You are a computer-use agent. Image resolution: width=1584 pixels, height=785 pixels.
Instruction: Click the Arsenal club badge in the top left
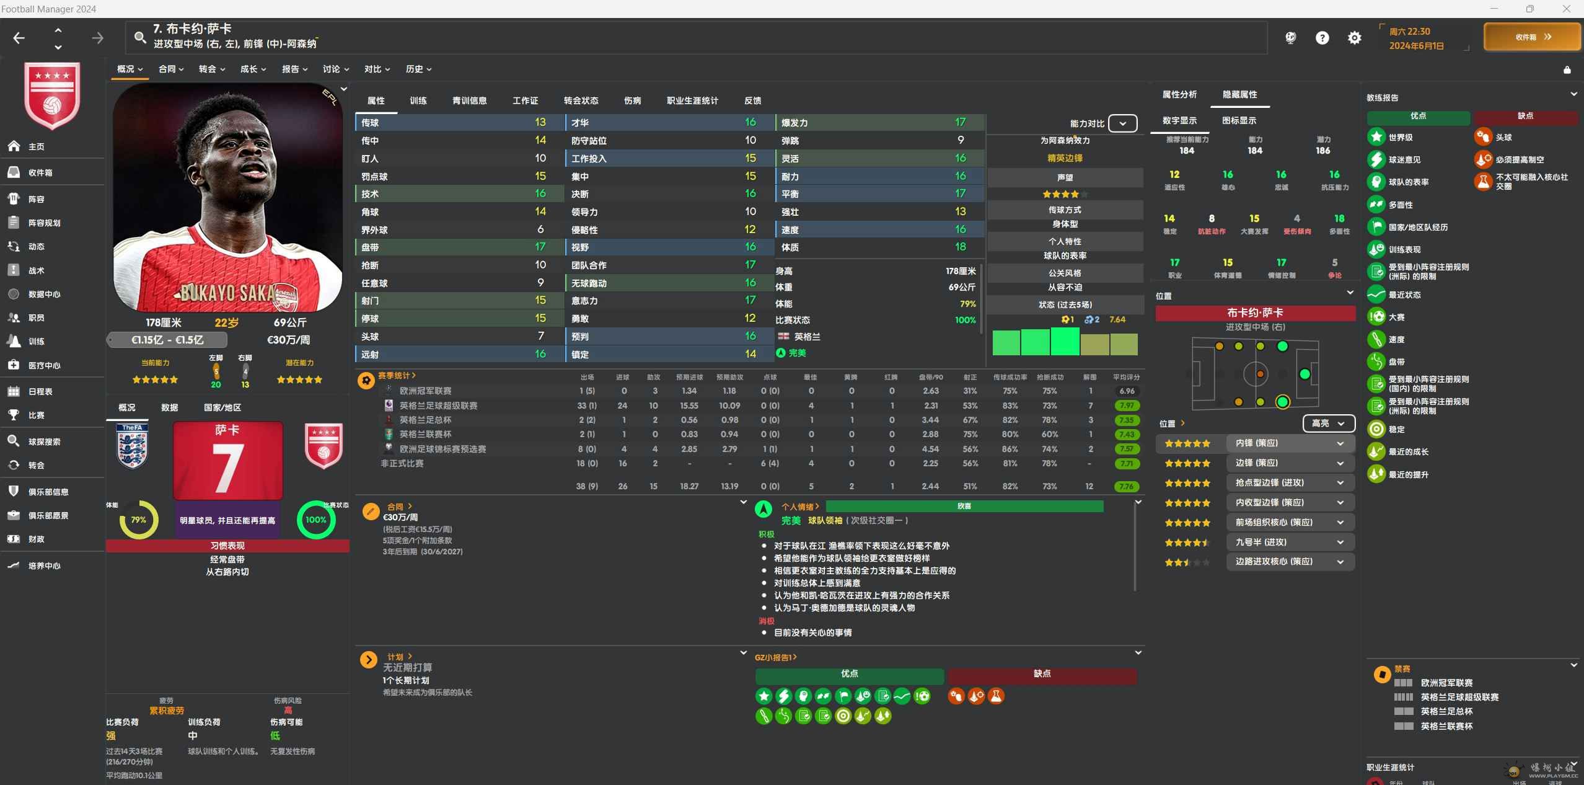point(52,95)
